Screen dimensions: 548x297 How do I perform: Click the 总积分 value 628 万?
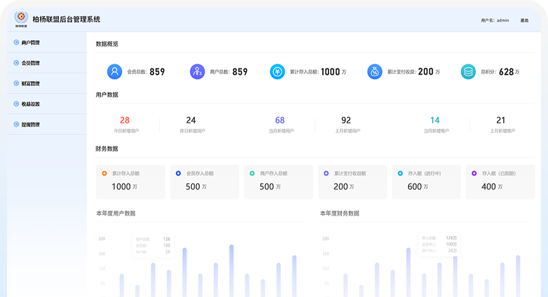[x=509, y=72]
